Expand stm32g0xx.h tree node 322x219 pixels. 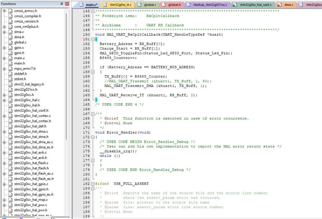point(4,95)
